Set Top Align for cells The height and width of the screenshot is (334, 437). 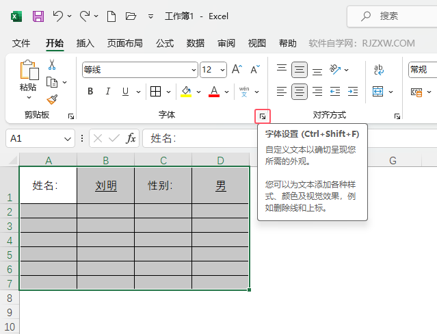click(282, 69)
